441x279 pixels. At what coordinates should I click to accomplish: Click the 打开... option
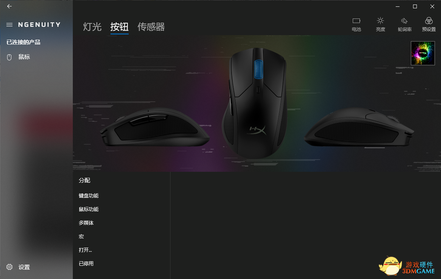pyautogui.click(x=85, y=250)
